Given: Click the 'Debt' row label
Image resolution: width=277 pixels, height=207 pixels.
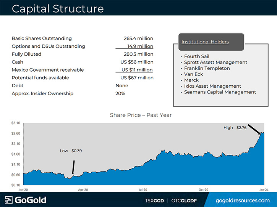Looking at the screenshot, I should tap(18, 86).
